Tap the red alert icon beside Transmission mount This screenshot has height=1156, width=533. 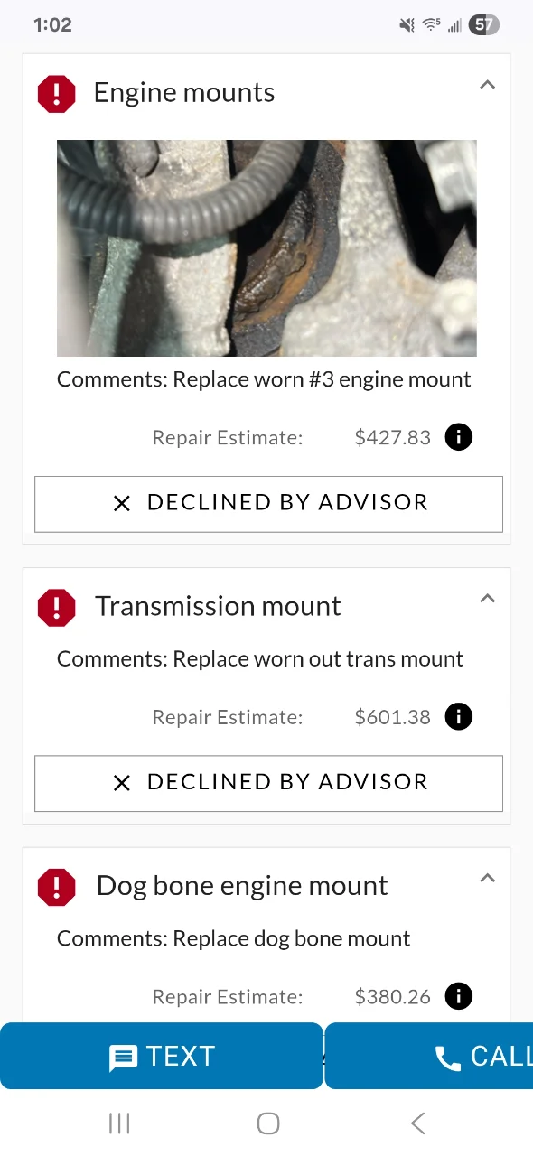coord(56,607)
